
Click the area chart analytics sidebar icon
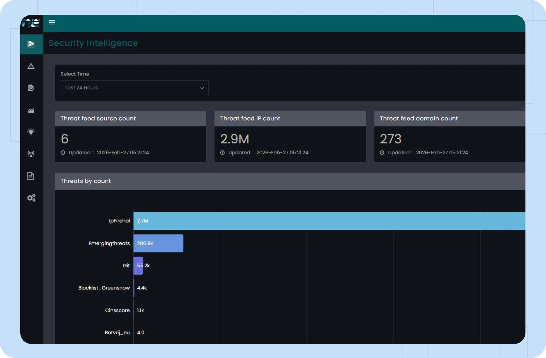(31, 111)
